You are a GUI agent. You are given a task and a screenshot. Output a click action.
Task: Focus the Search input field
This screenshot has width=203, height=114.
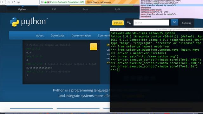click(x=151, y=22)
